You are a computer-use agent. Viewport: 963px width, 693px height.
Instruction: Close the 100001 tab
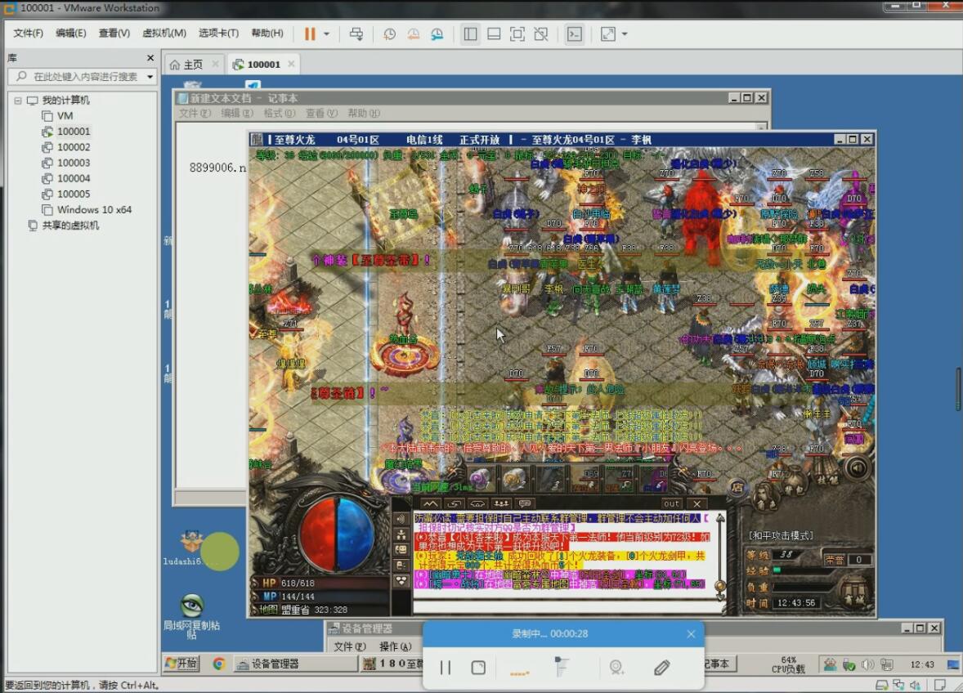pyautogui.click(x=291, y=64)
